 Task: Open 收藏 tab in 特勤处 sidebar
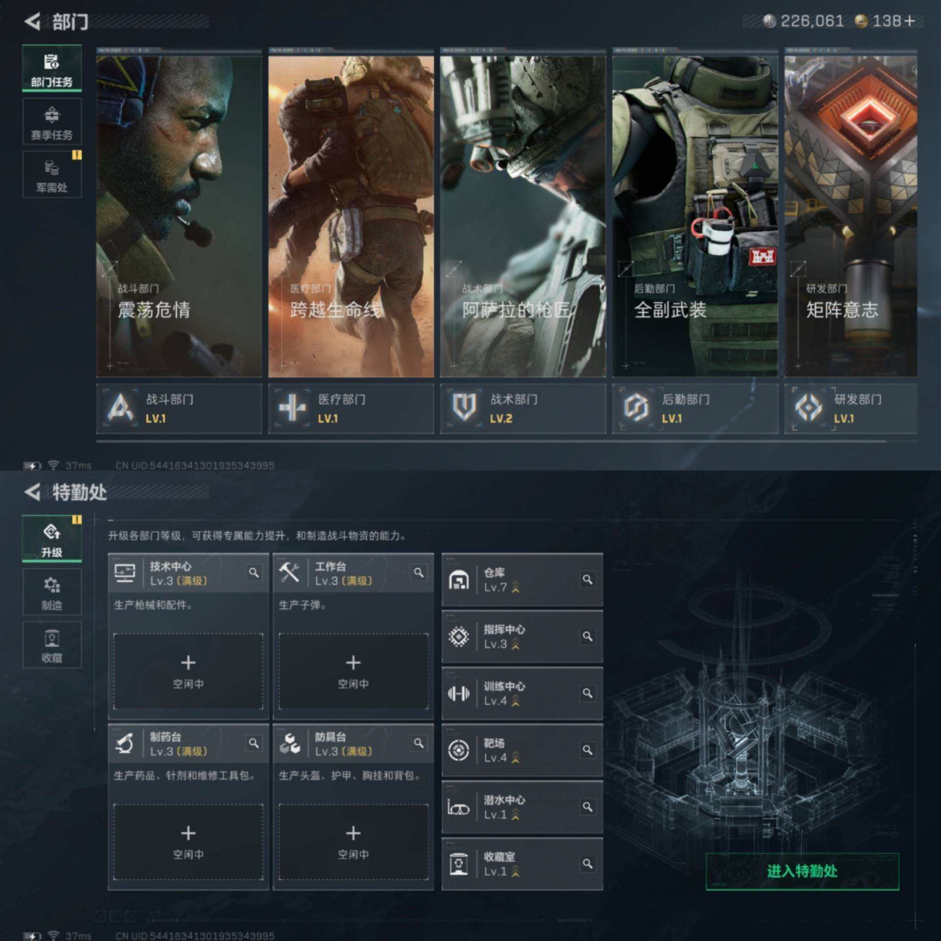click(52, 645)
